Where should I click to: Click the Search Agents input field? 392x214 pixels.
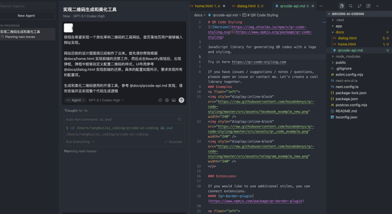pos(27,6)
